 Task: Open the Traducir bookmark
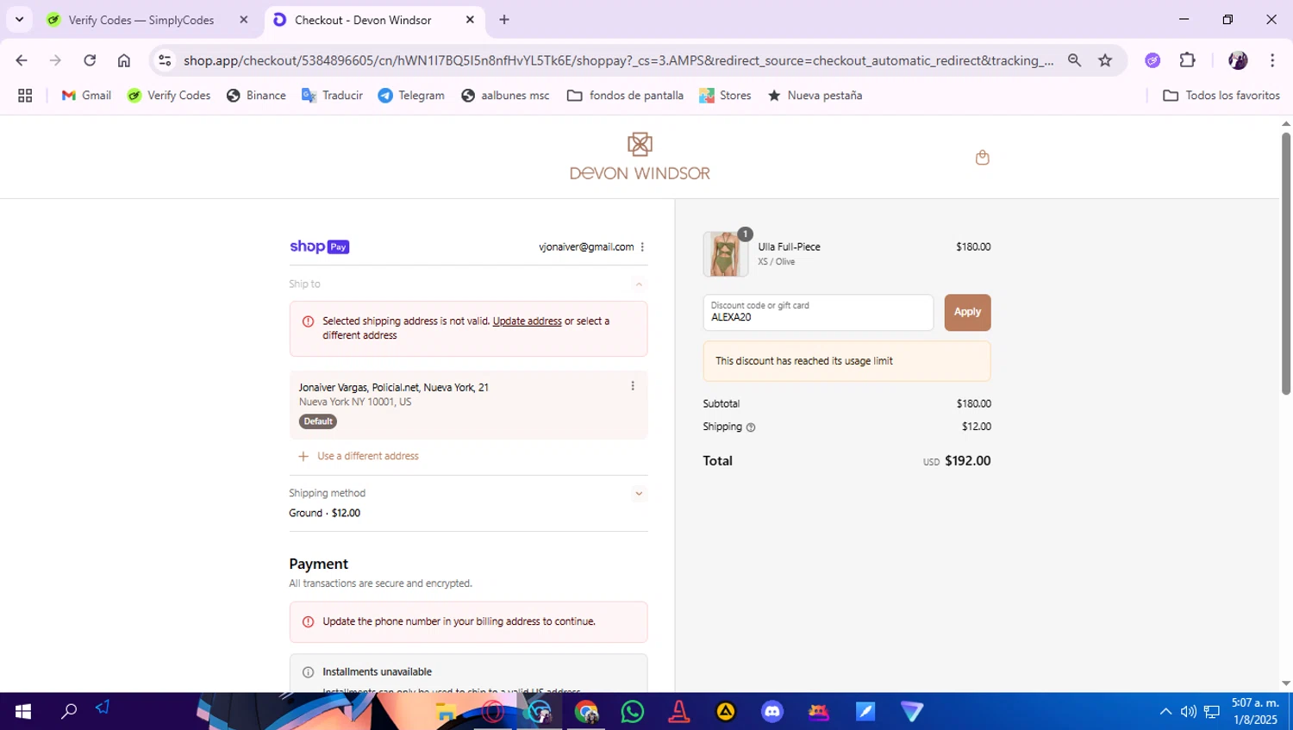pyautogui.click(x=332, y=96)
